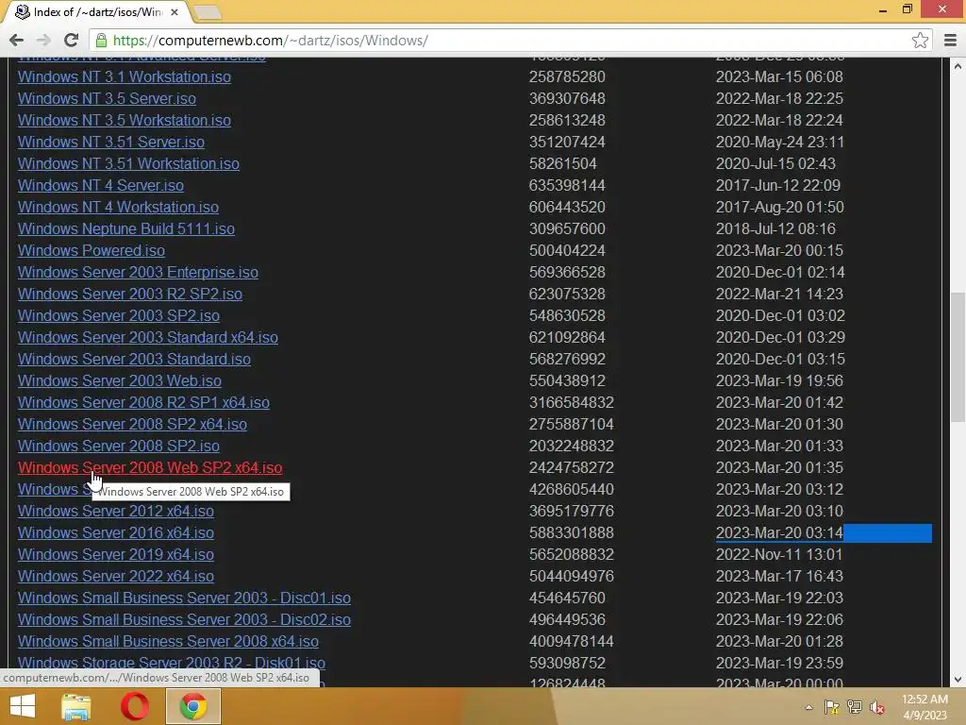This screenshot has width=966, height=725.
Task: Click Windows NT 3.51 Server.iso
Action: click(111, 142)
